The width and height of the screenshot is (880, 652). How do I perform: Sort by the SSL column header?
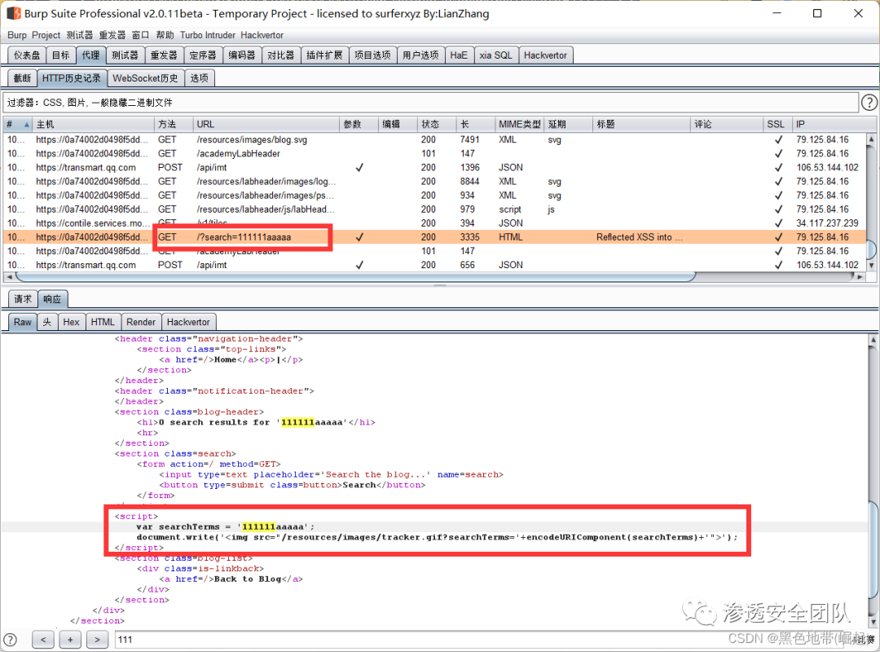777,124
